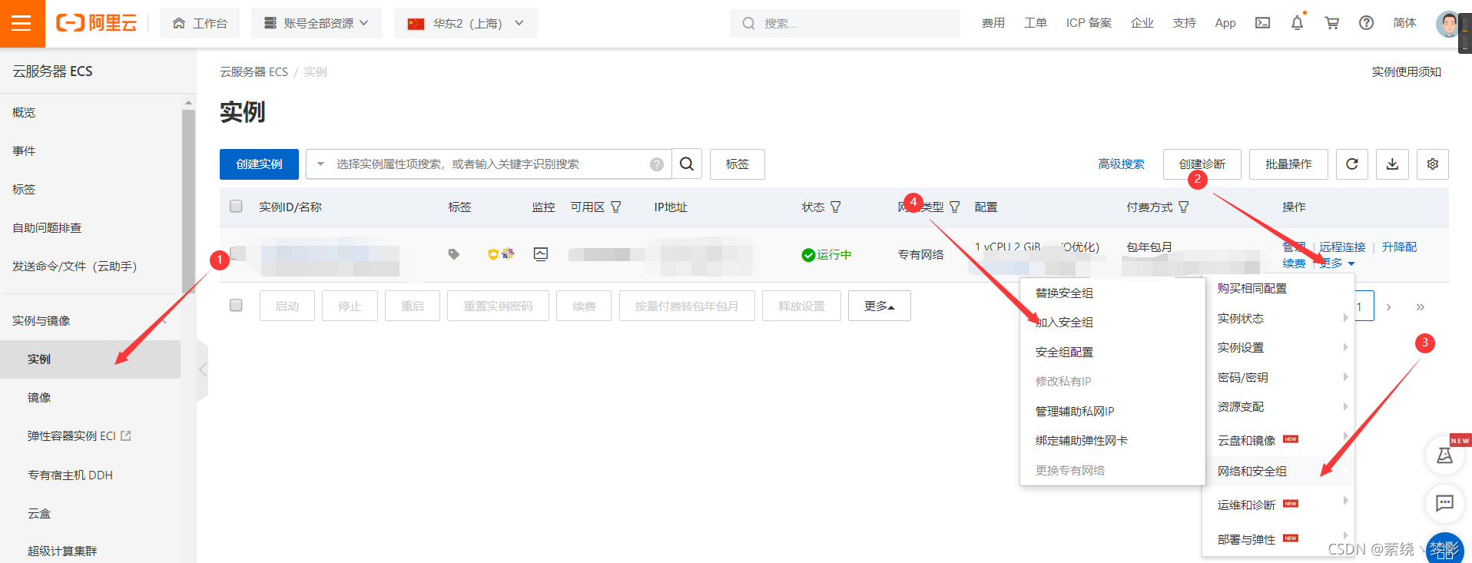Click the 批量操作 button
The height and width of the screenshot is (563, 1472).
(x=1288, y=164)
